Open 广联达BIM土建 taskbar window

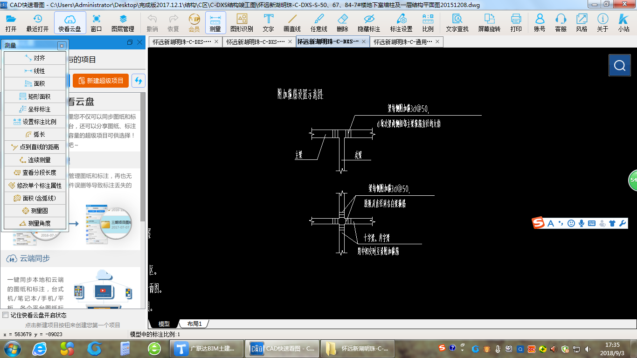point(206,348)
